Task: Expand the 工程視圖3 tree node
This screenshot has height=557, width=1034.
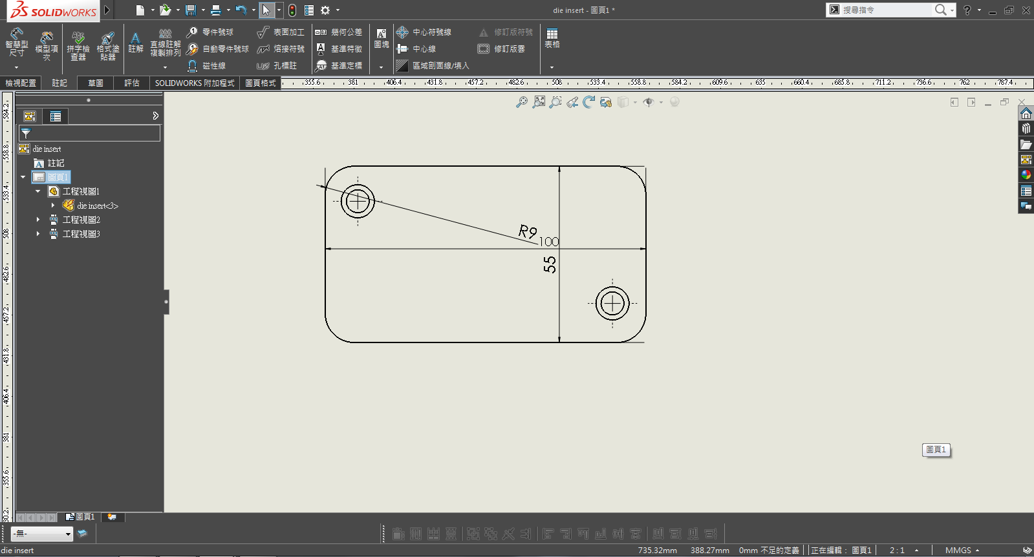Action: 38,234
